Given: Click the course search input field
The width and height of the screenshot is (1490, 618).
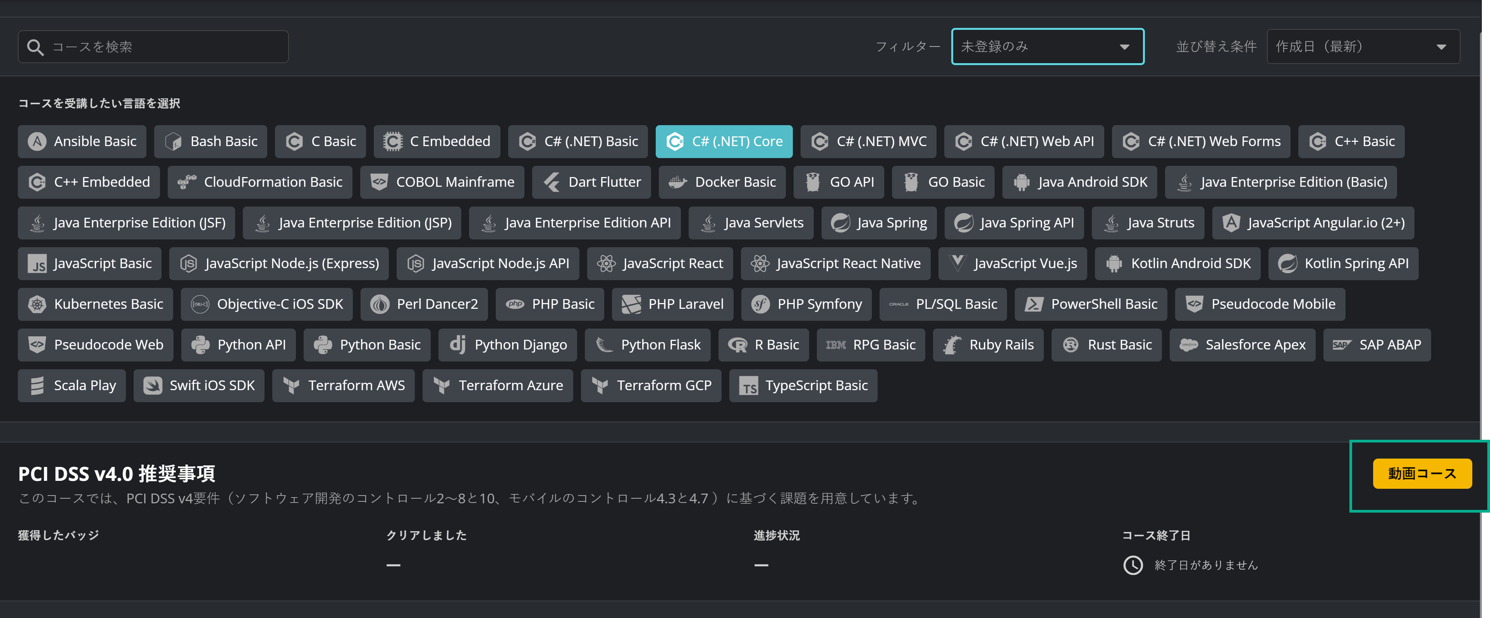Looking at the screenshot, I should [x=153, y=47].
